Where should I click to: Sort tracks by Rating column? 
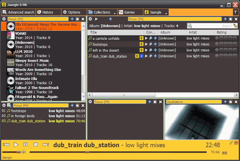pyautogui.click(x=225, y=32)
